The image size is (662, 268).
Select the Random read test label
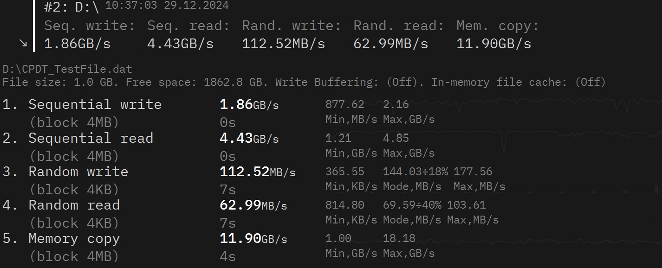(74, 205)
